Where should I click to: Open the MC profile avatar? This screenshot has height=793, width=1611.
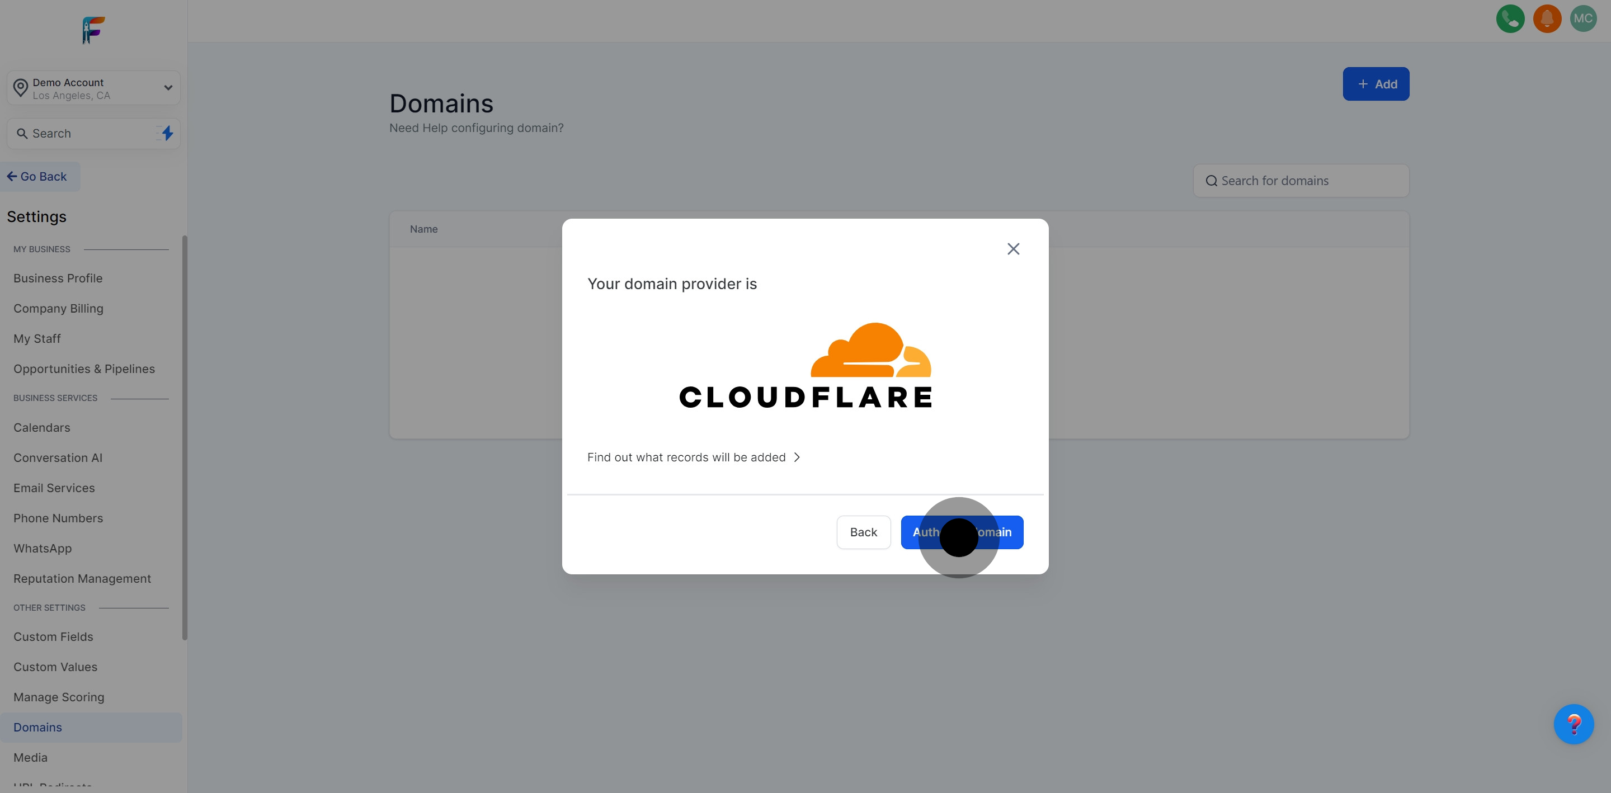coord(1583,19)
